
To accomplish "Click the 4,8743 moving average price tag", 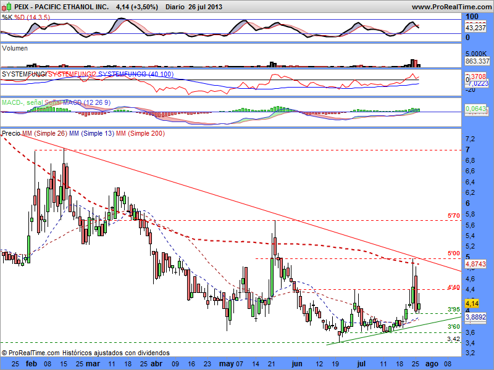I will click(475, 264).
